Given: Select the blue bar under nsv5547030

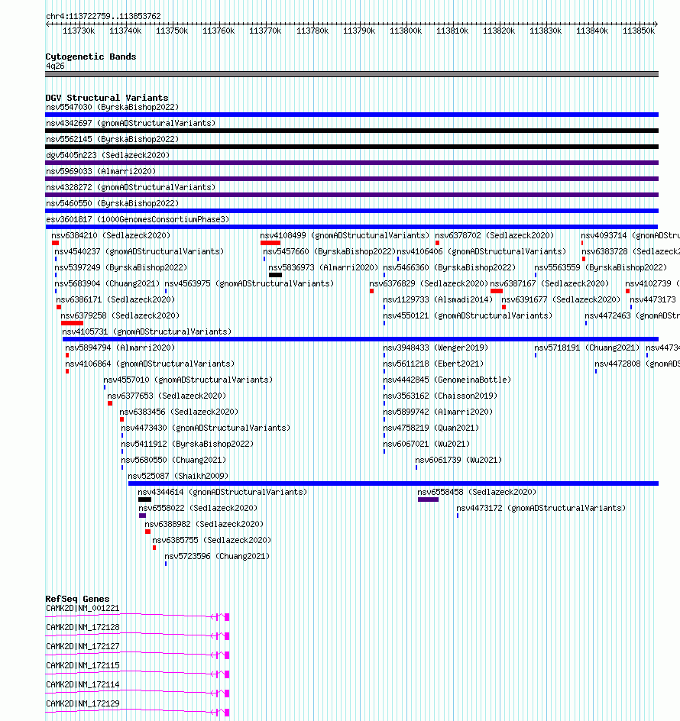Looking at the screenshot, I should click(352, 115).
